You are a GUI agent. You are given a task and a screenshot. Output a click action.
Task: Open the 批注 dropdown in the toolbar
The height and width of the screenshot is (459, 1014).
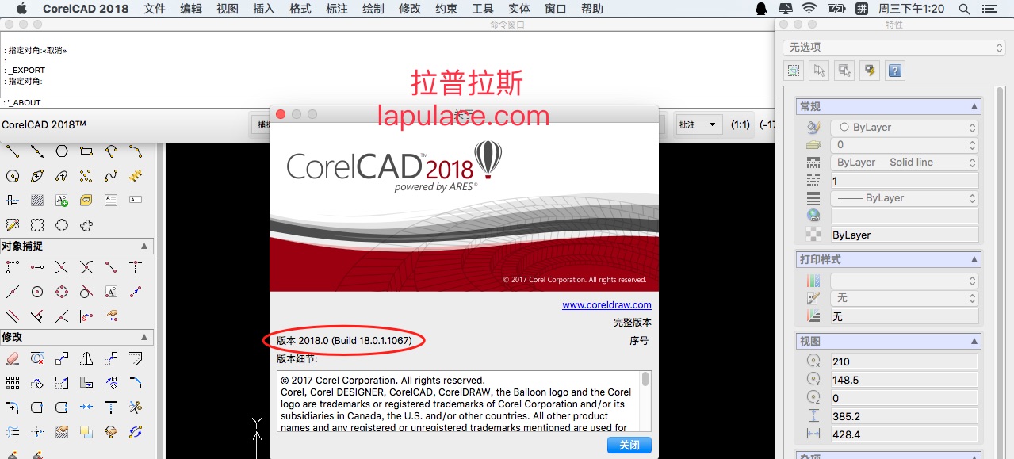click(698, 124)
